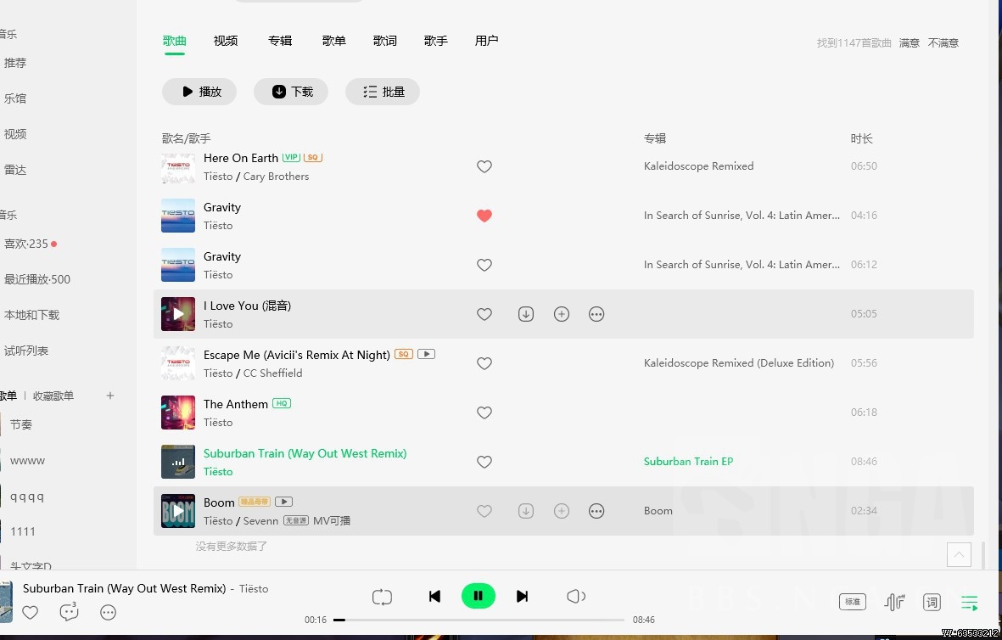Open more options for I Love You
This screenshot has height=640, width=1002.
click(x=596, y=313)
